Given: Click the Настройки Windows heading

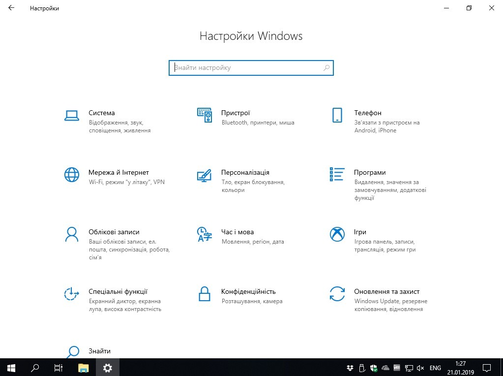Looking at the screenshot, I should click(251, 36).
